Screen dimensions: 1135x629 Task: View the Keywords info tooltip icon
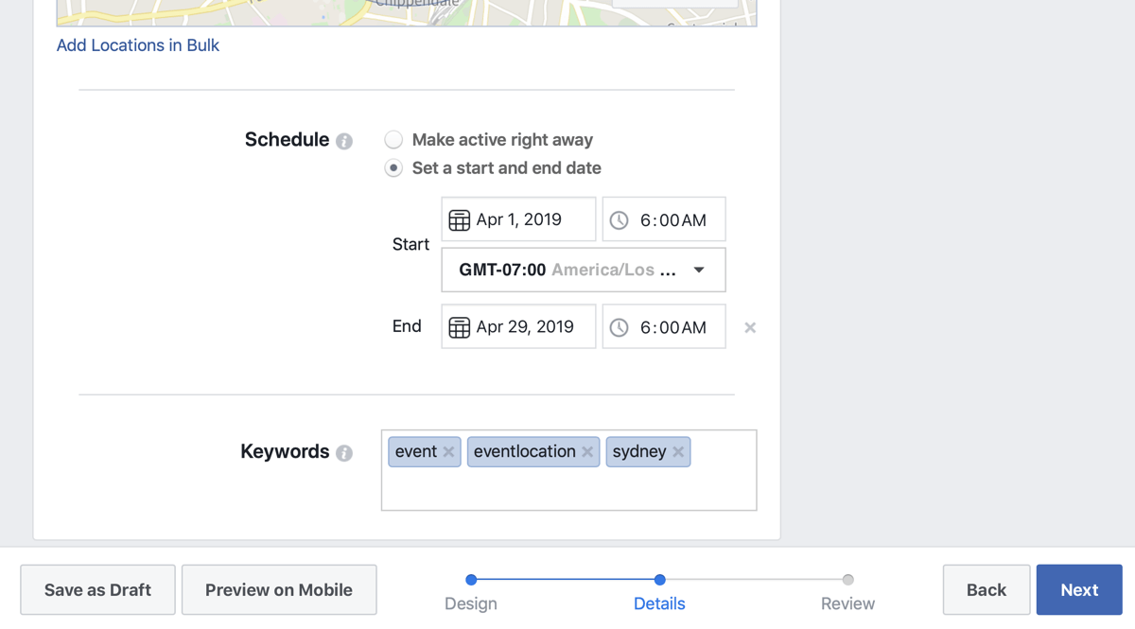pos(342,452)
